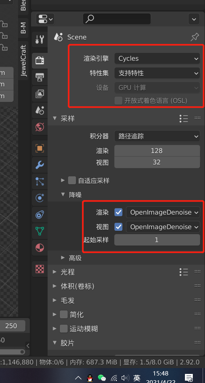The image size is (205, 383).
Task: Enable the 运动模糊 checkbox
Action: point(64,329)
